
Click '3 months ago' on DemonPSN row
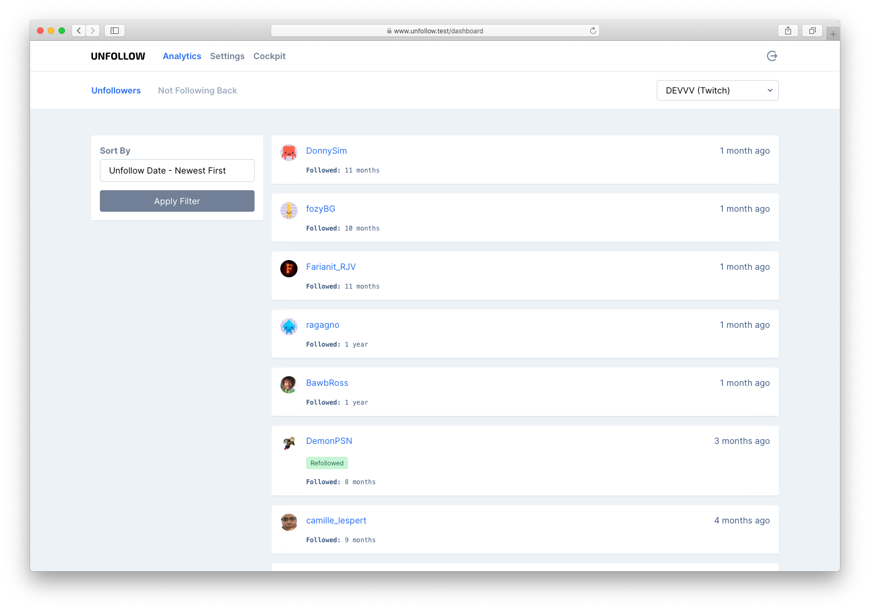tap(742, 441)
